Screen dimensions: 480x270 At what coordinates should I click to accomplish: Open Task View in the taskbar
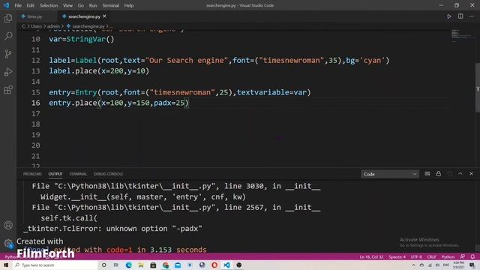(116, 265)
